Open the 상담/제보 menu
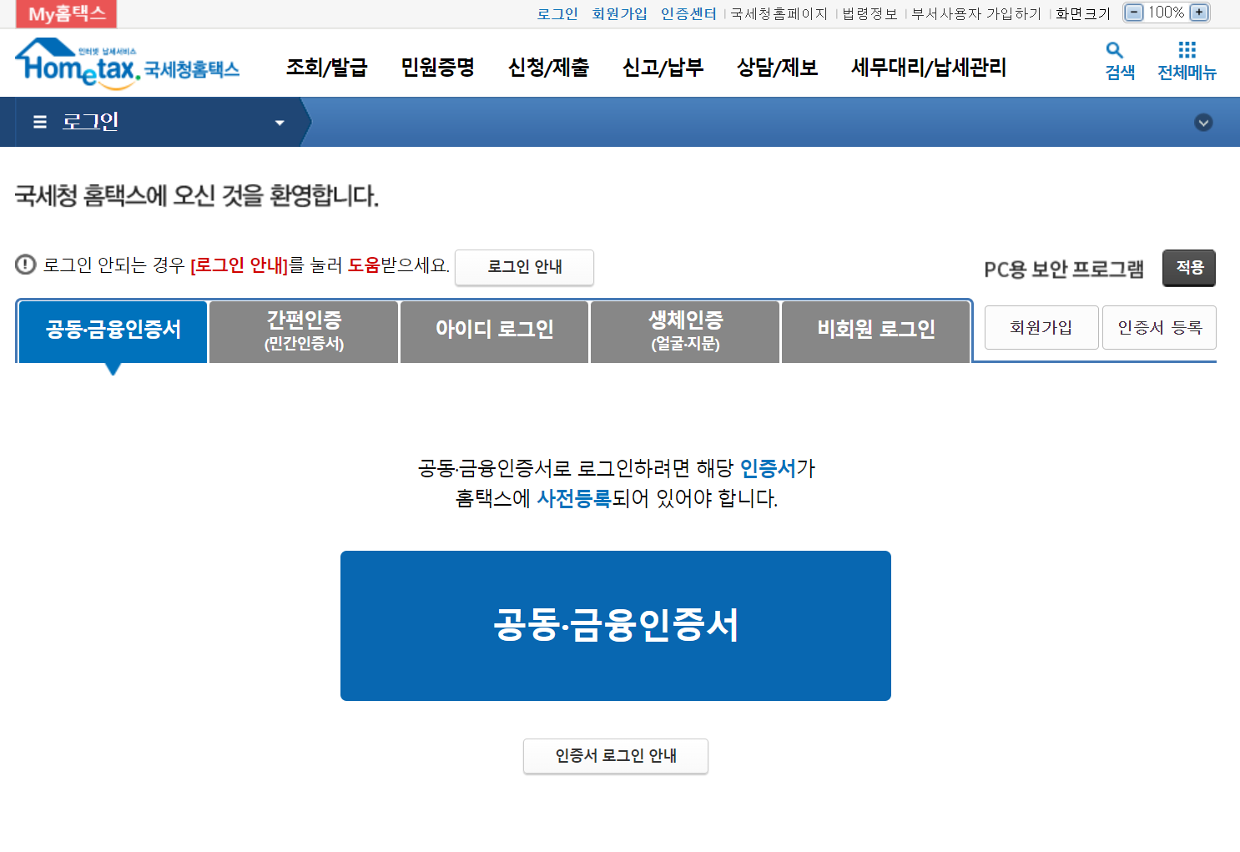Image resolution: width=1240 pixels, height=852 pixels. tap(778, 67)
